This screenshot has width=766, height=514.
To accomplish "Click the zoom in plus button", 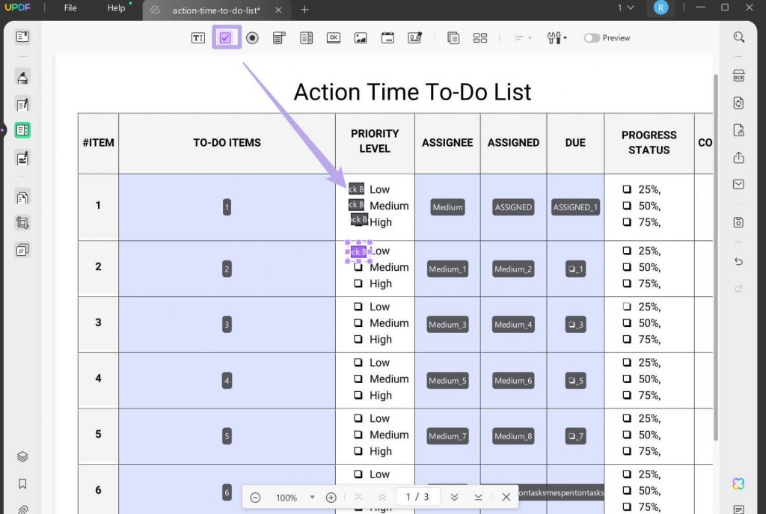I will pos(331,497).
